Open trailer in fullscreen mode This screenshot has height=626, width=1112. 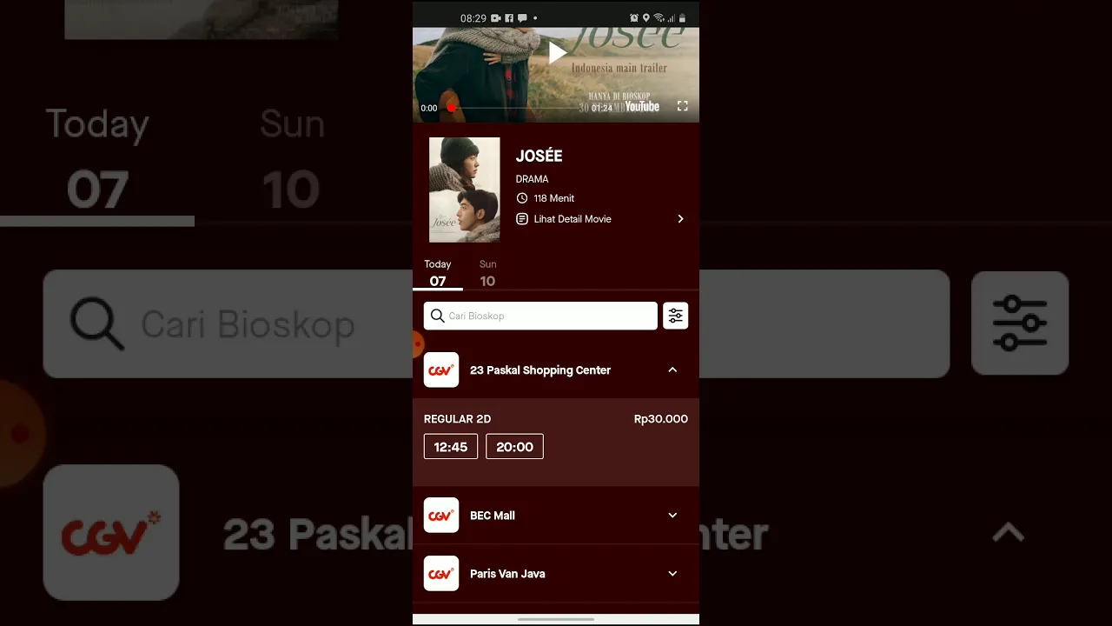tap(682, 106)
